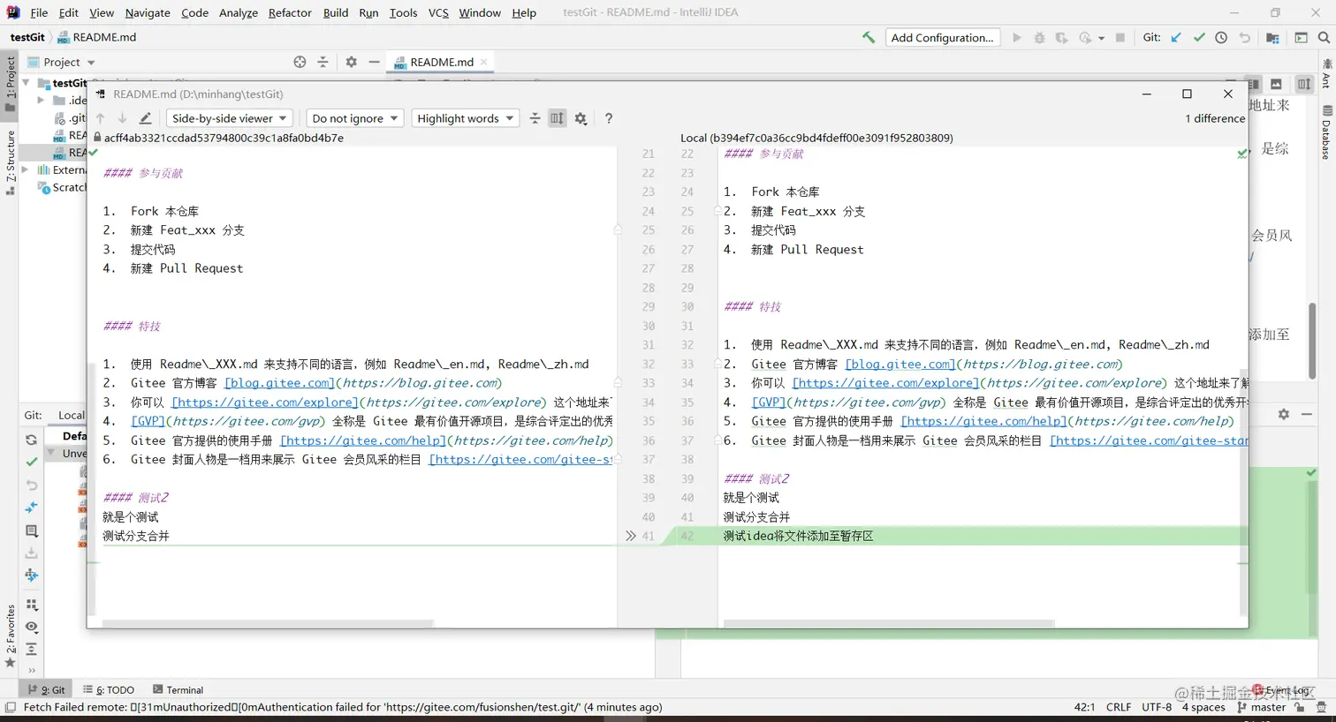1336x722 pixels.
Task: Click the Run play icon
Action: point(1017,37)
